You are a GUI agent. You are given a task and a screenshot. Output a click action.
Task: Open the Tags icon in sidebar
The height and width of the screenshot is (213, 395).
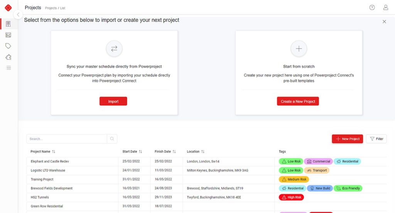coord(8,46)
